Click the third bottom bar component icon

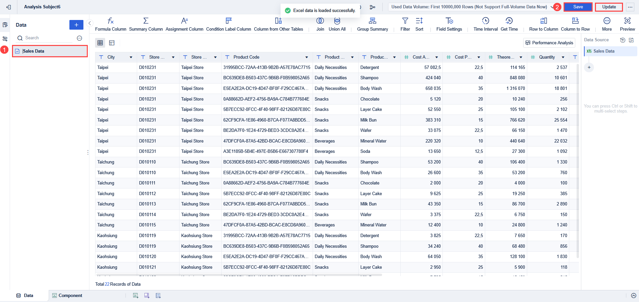pos(158,295)
